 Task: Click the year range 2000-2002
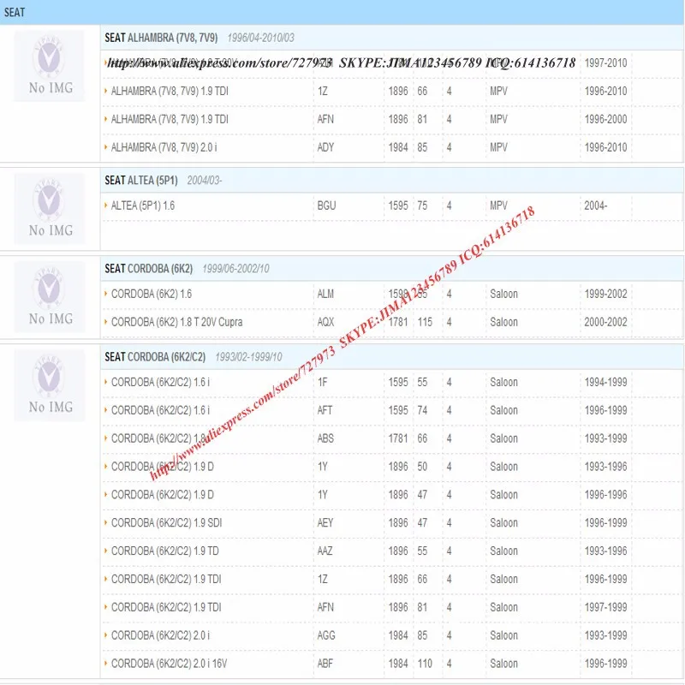pyautogui.click(x=605, y=323)
